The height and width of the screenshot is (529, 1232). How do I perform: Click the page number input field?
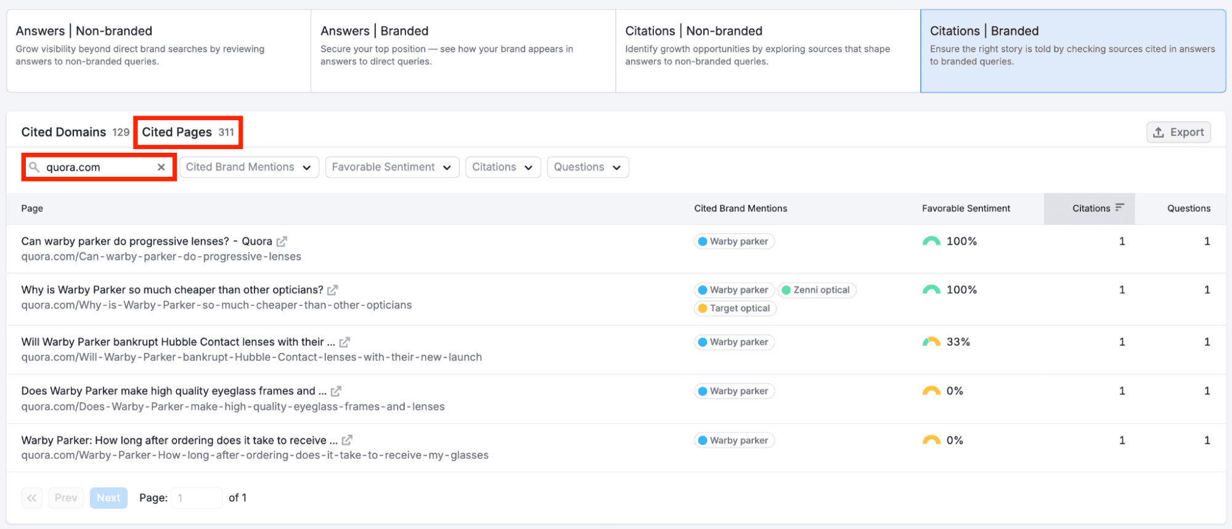pyautogui.click(x=196, y=498)
